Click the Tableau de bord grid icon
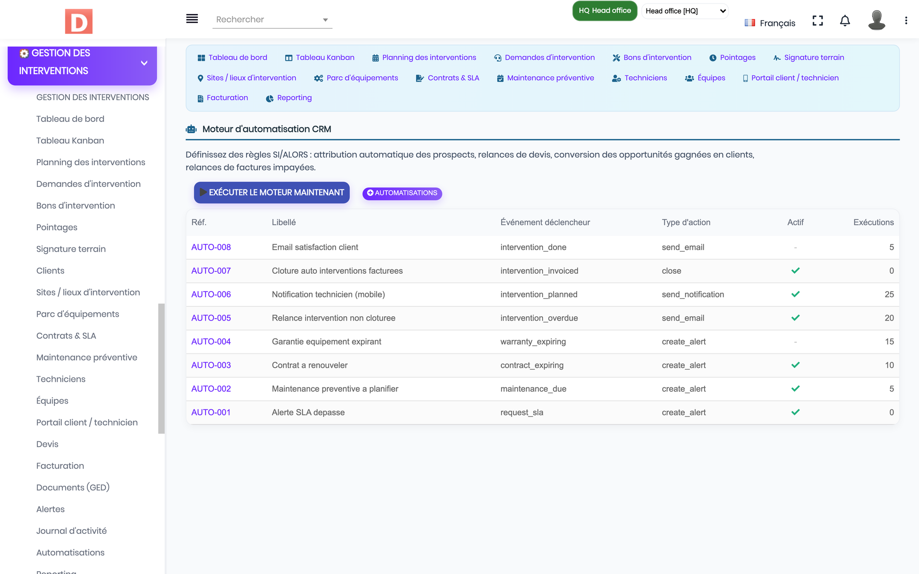The height and width of the screenshot is (574, 919). (x=201, y=58)
